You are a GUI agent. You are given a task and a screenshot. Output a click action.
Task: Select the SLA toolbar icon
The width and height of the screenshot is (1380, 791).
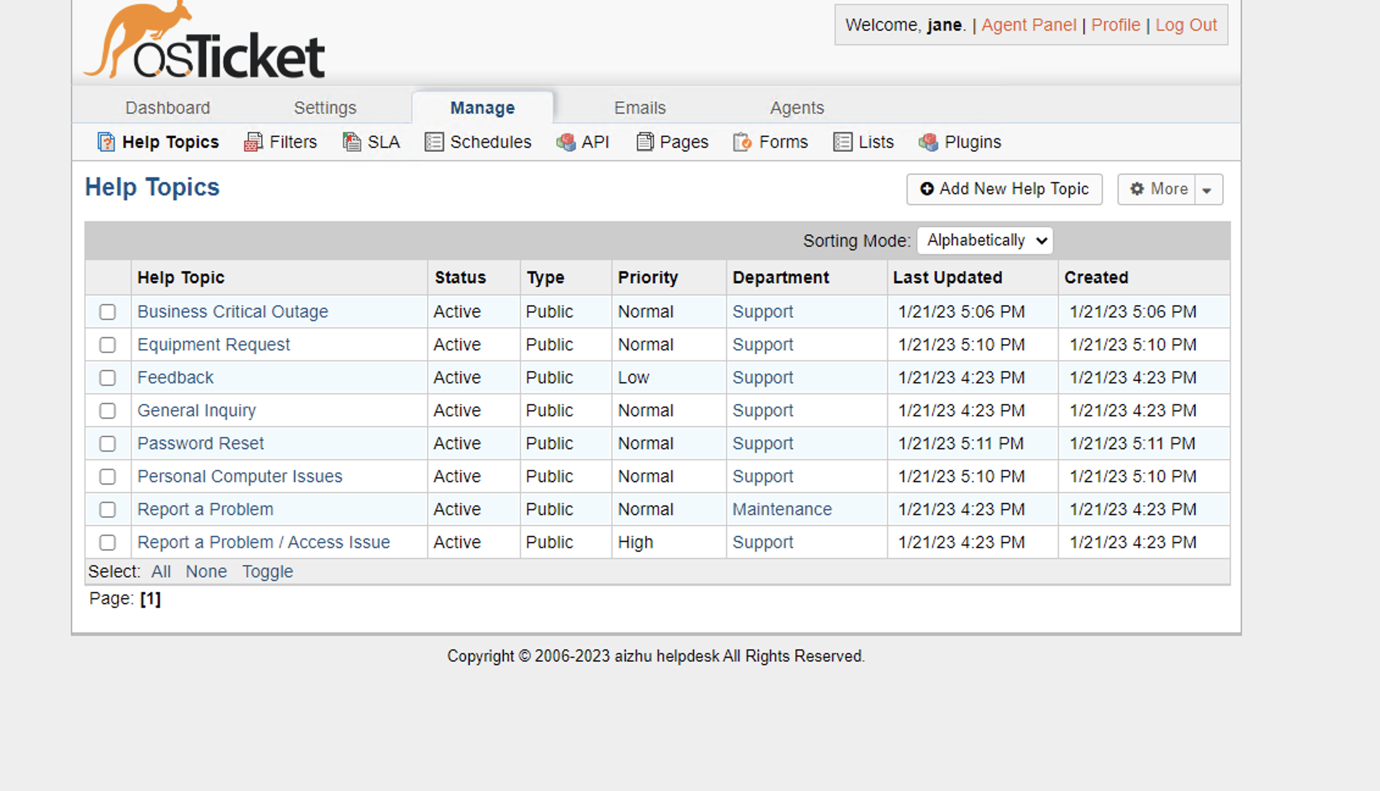coord(351,142)
